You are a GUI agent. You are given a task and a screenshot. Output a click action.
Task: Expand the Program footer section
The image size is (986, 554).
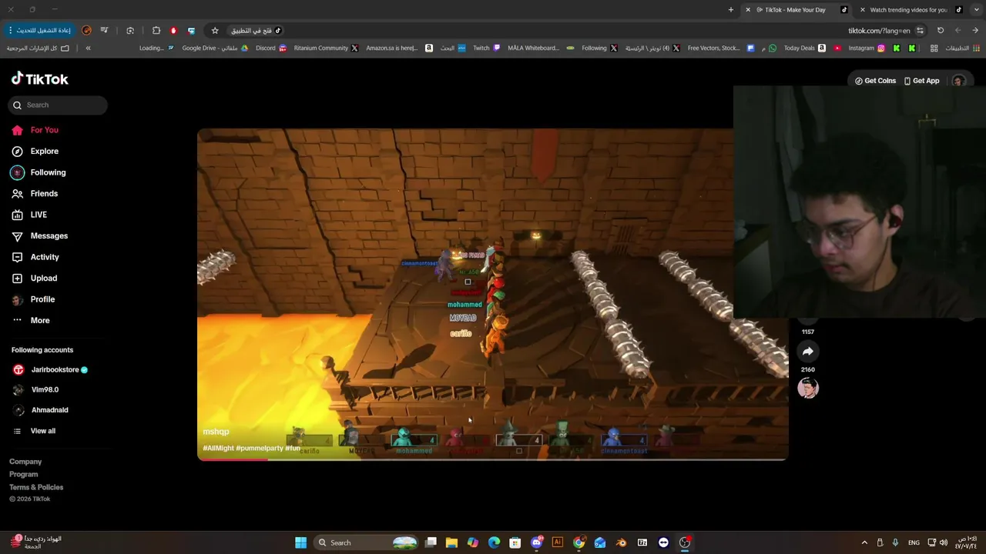point(23,474)
